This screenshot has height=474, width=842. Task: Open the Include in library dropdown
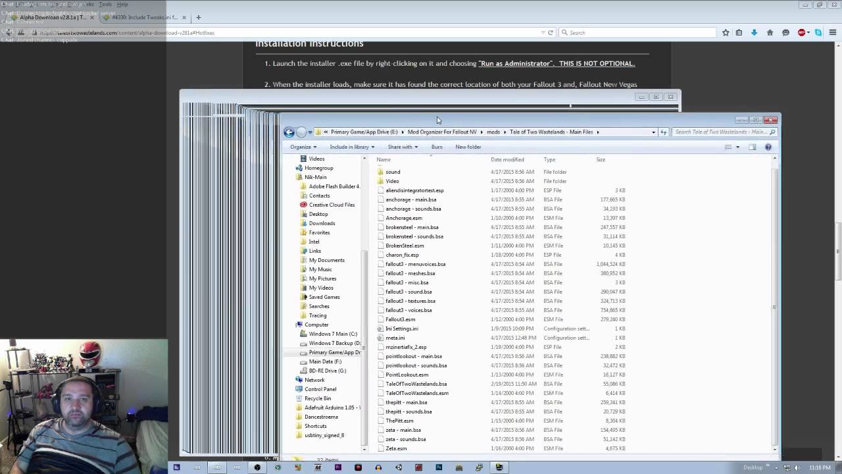tap(352, 147)
